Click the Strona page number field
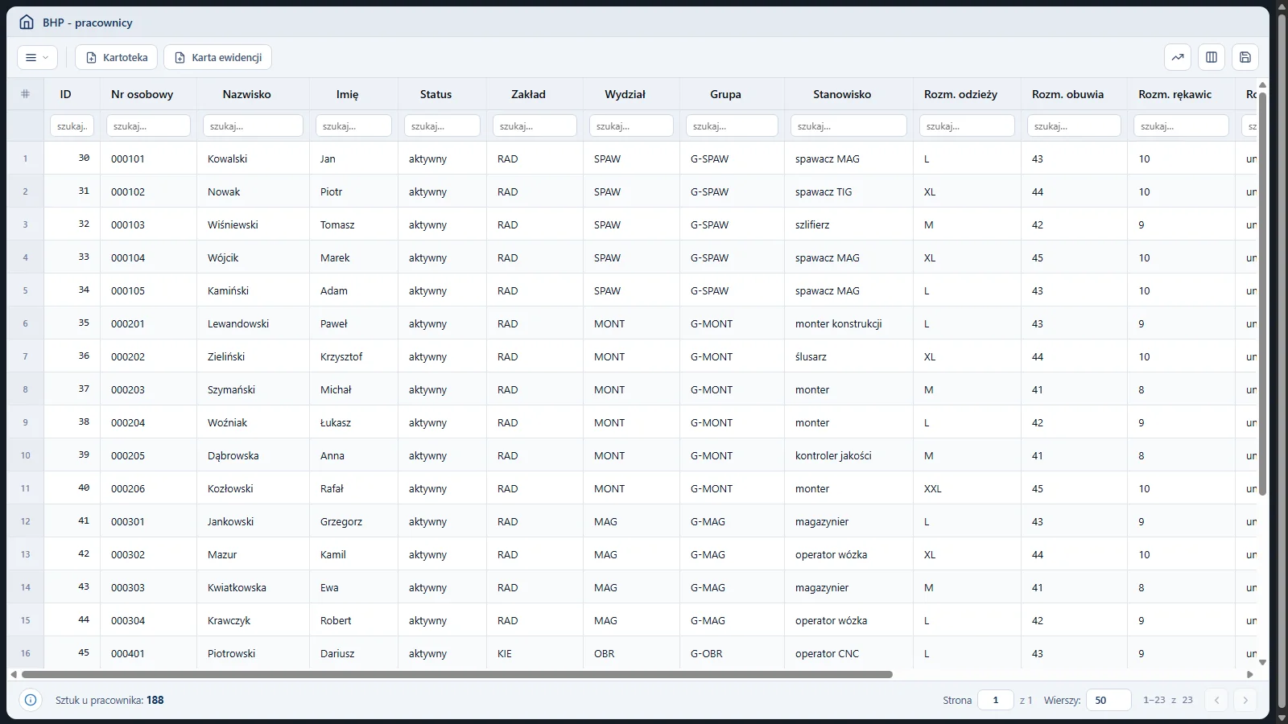1288x724 pixels. coord(996,700)
